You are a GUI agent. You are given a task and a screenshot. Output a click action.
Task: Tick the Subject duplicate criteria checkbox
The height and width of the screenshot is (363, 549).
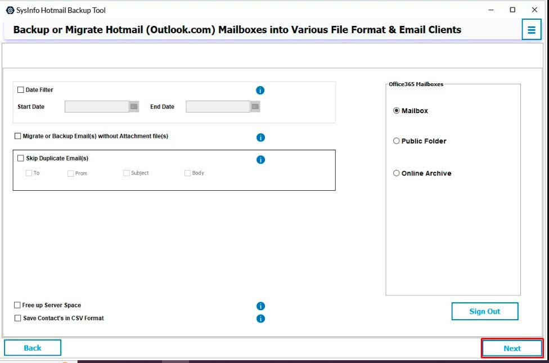[127, 173]
